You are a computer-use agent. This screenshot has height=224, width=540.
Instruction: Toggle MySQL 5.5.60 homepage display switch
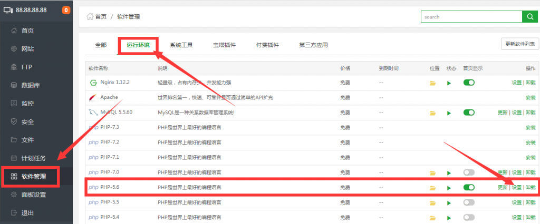pyautogui.click(x=469, y=113)
